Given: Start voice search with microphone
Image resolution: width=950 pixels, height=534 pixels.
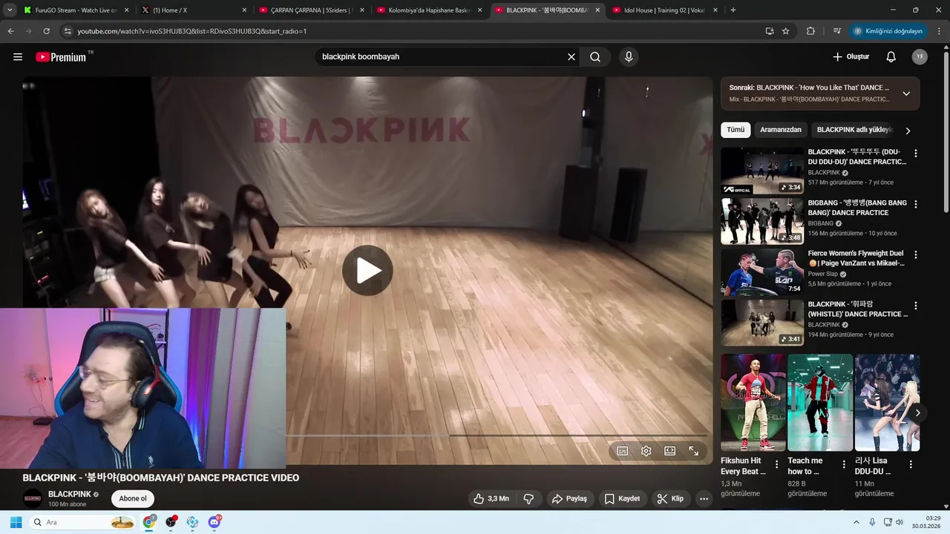Looking at the screenshot, I should [629, 57].
